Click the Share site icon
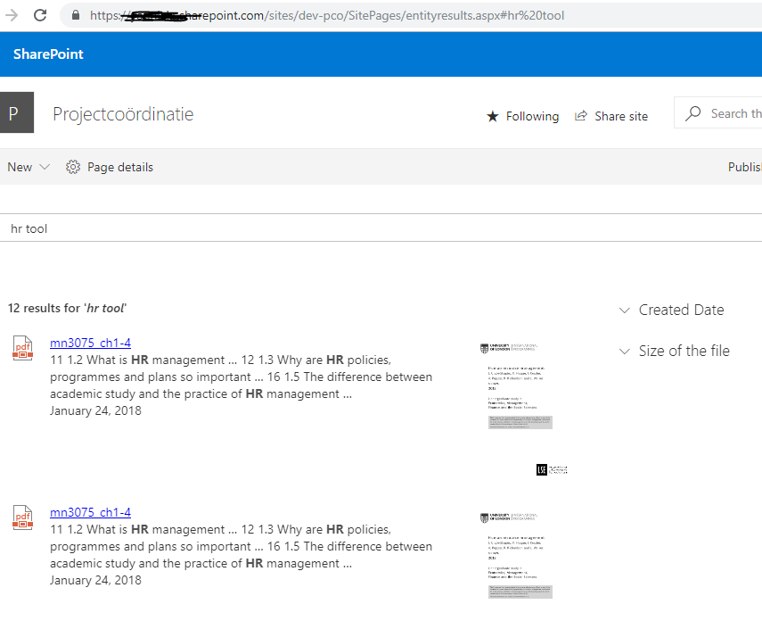Viewport: 762px width, 621px height. coord(583,116)
